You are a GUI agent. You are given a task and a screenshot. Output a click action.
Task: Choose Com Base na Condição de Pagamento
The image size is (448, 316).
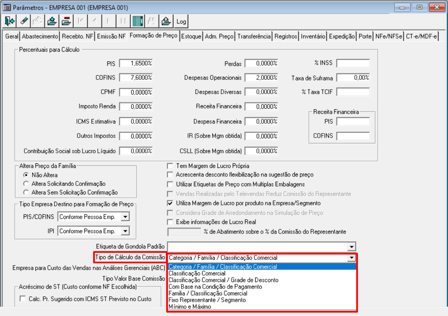coord(262,287)
